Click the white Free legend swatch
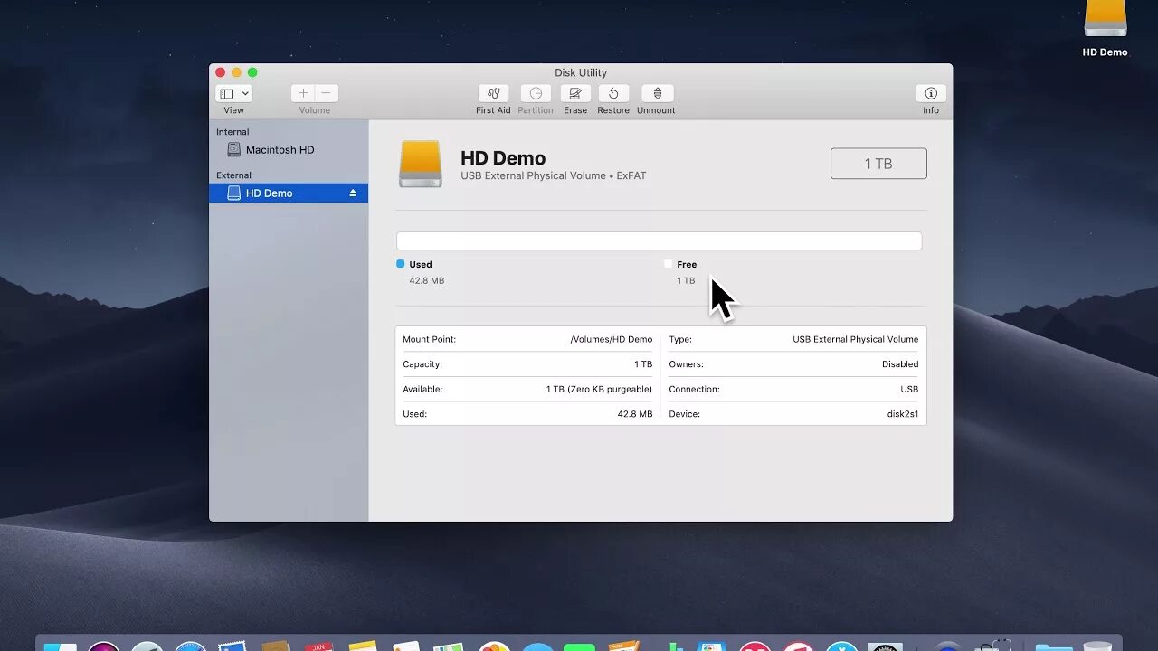 coord(669,264)
